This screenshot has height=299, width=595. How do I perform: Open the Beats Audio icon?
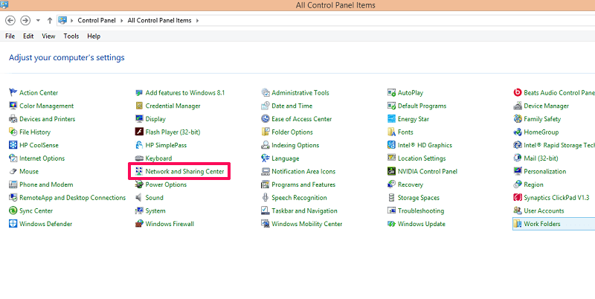[517, 92]
